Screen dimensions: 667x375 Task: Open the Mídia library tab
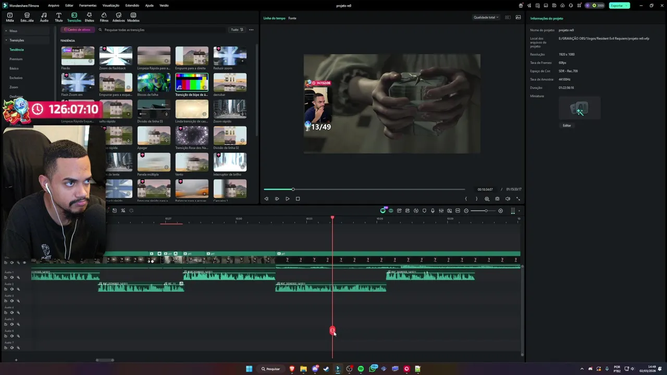coord(10,17)
